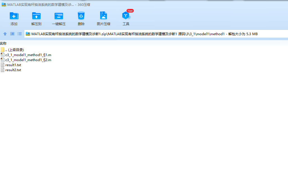Click the 360压缩 title bar app icon
This screenshot has height=185, width=288.
click(x=4, y=4)
